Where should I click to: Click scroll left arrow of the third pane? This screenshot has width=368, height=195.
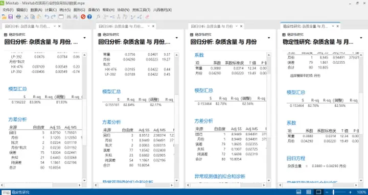(x=188, y=185)
